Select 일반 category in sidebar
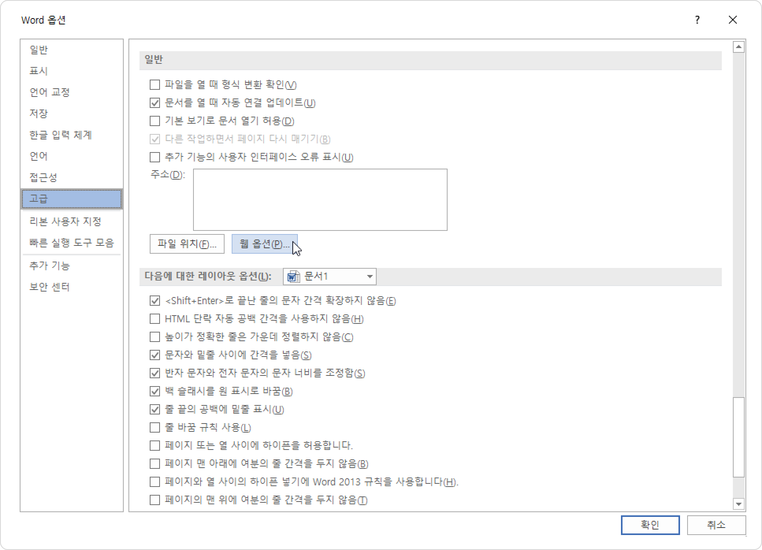762x550 pixels. [x=72, y=50]
